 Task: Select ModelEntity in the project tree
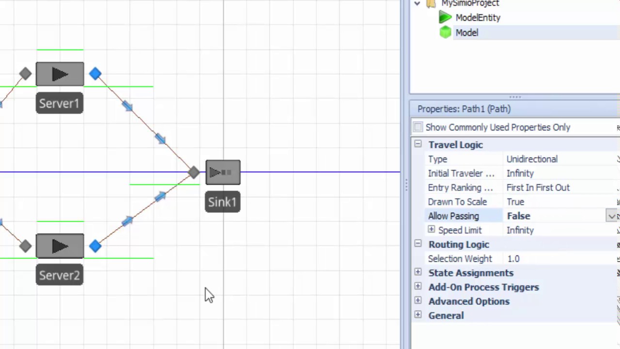click(x=478, y=17)
